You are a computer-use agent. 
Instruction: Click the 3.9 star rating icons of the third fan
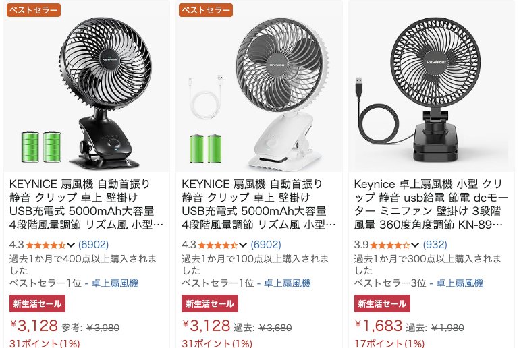point(390,245)
